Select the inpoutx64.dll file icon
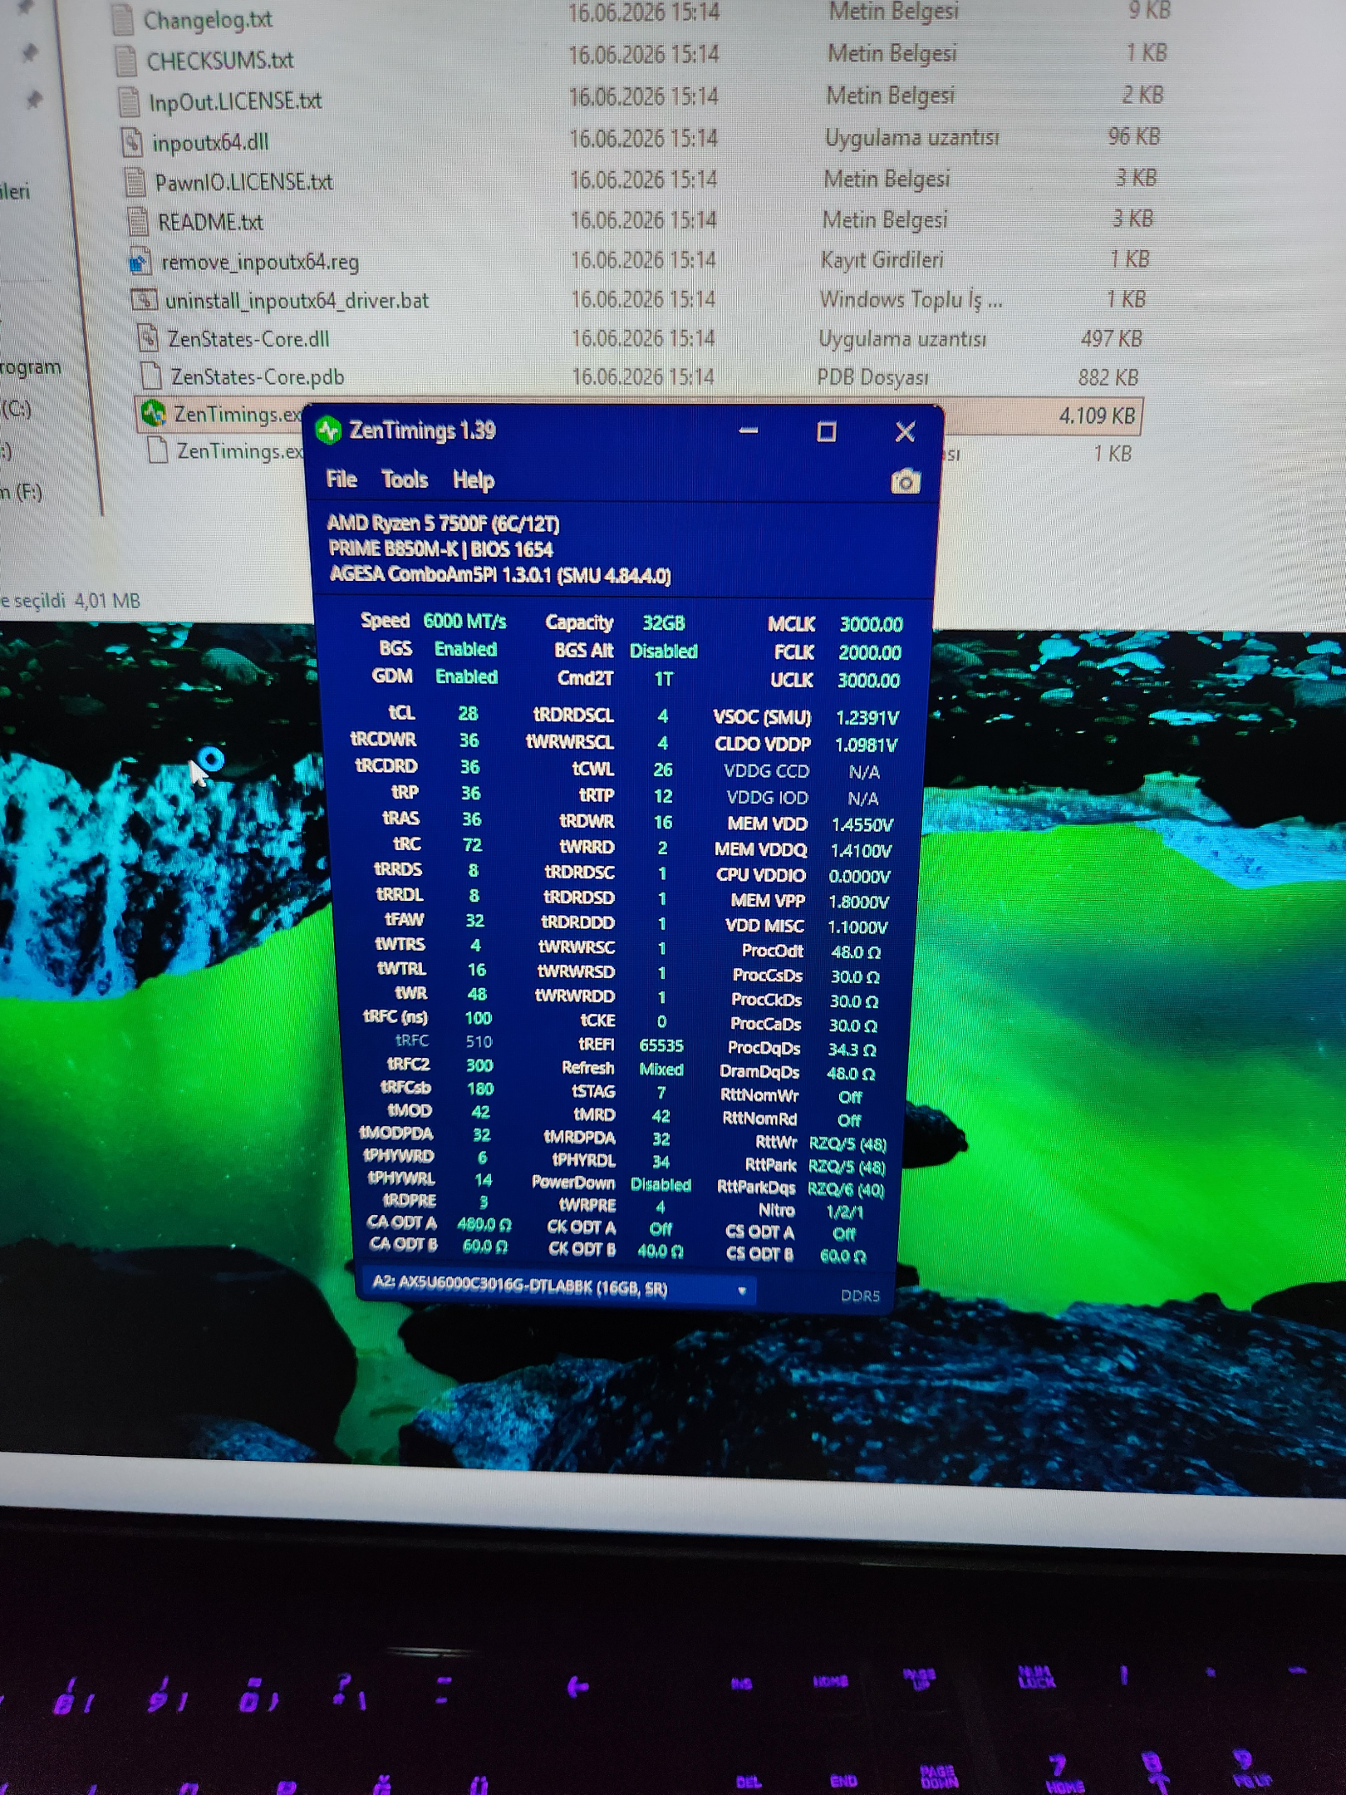This screenshot has height=1795, width=1346. (x=132, y=142)
